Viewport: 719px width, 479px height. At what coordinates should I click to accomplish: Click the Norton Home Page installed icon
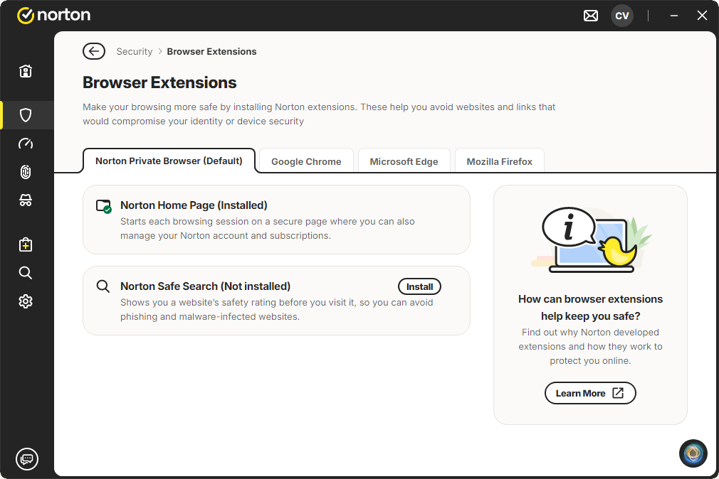(x=104, y=207)
